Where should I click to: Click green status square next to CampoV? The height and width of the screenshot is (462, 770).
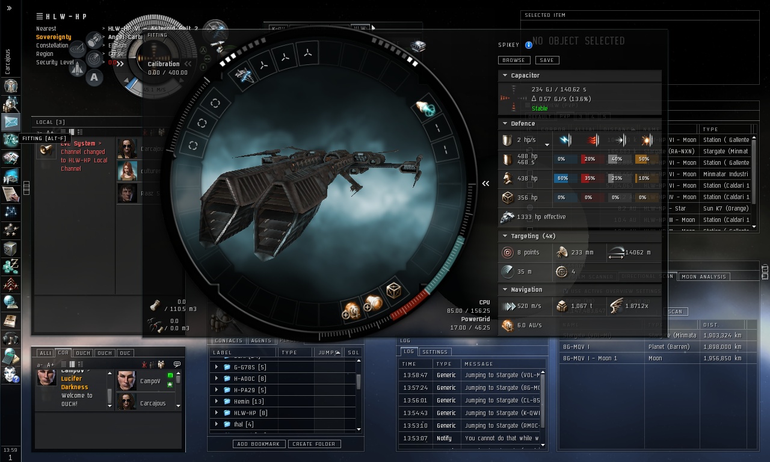(x=170, y=375)
